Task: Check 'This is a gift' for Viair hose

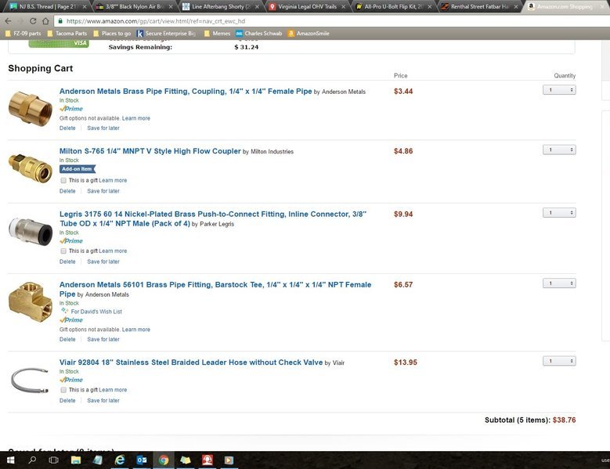Action: point(63,390)
